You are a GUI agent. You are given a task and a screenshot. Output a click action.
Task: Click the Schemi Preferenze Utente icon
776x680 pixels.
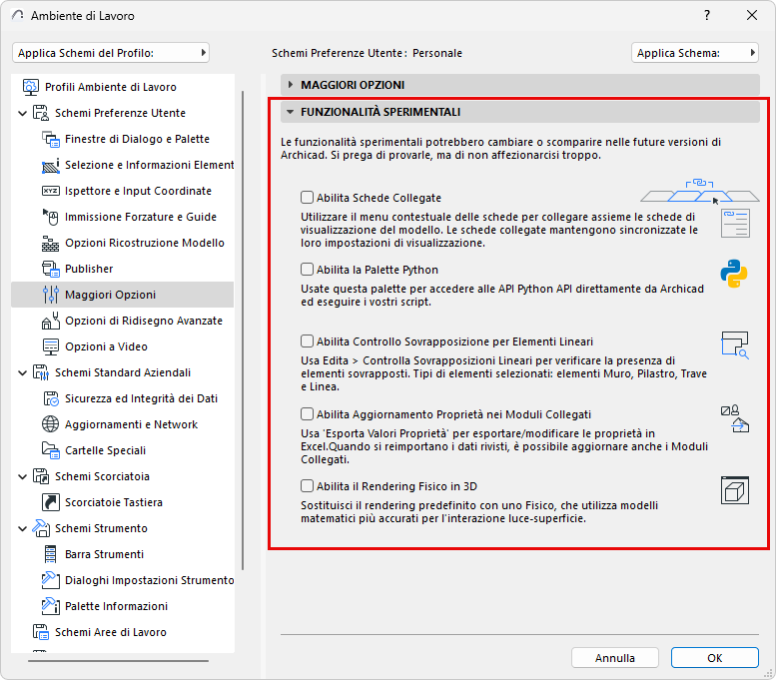[41, 113]
